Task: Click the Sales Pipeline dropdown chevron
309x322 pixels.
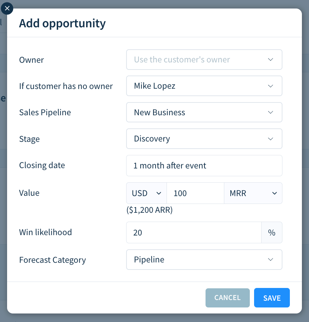Action: [x=270, y=112]
